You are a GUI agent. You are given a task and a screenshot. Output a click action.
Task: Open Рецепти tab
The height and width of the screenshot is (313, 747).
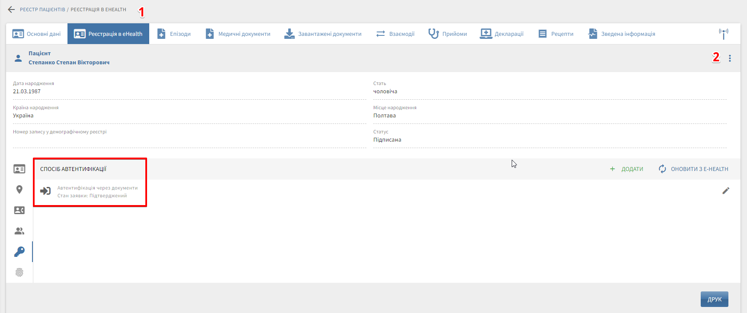pos(556,34)
